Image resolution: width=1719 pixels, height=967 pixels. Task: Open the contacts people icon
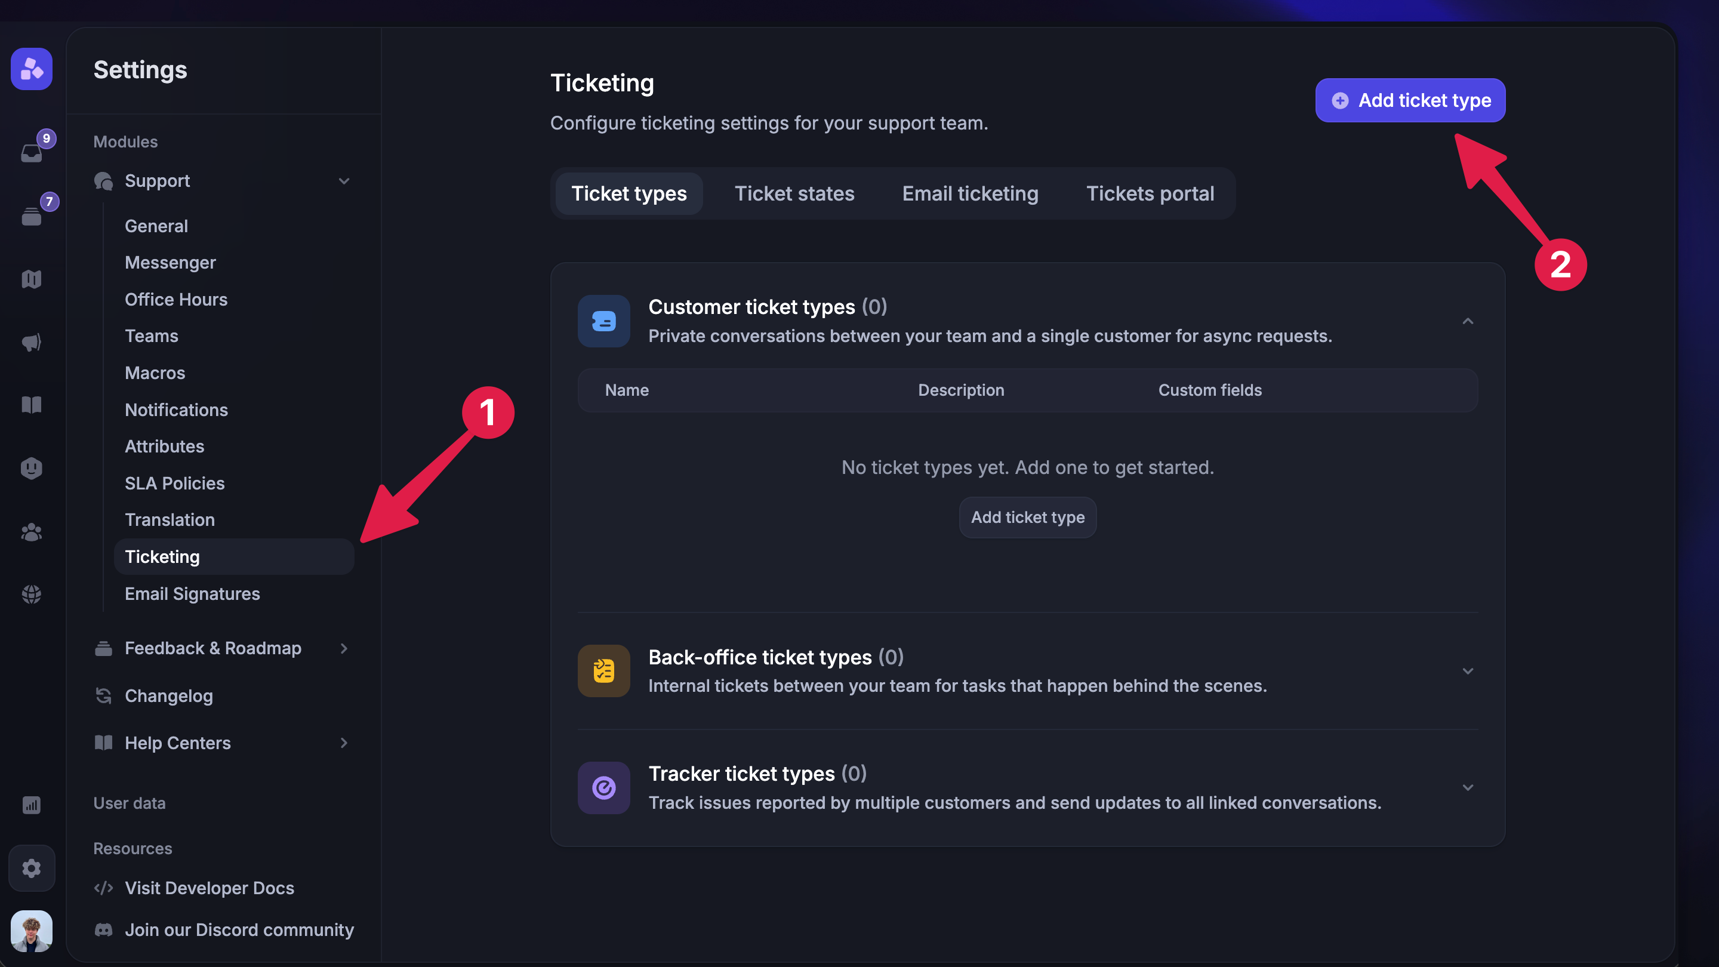pyautogui.click(x=32, y=531)
